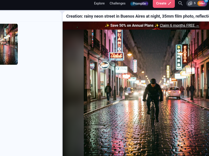Click the coins balance icon
Image resolution: width=209 pixels, height=156 pixels.
190,3
